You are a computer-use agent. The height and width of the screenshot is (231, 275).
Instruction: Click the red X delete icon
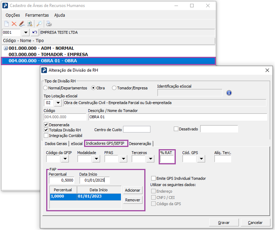(14, 24)
